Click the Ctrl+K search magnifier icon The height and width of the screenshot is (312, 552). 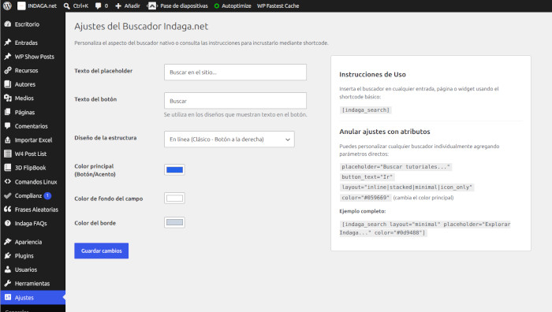[67, 6]
